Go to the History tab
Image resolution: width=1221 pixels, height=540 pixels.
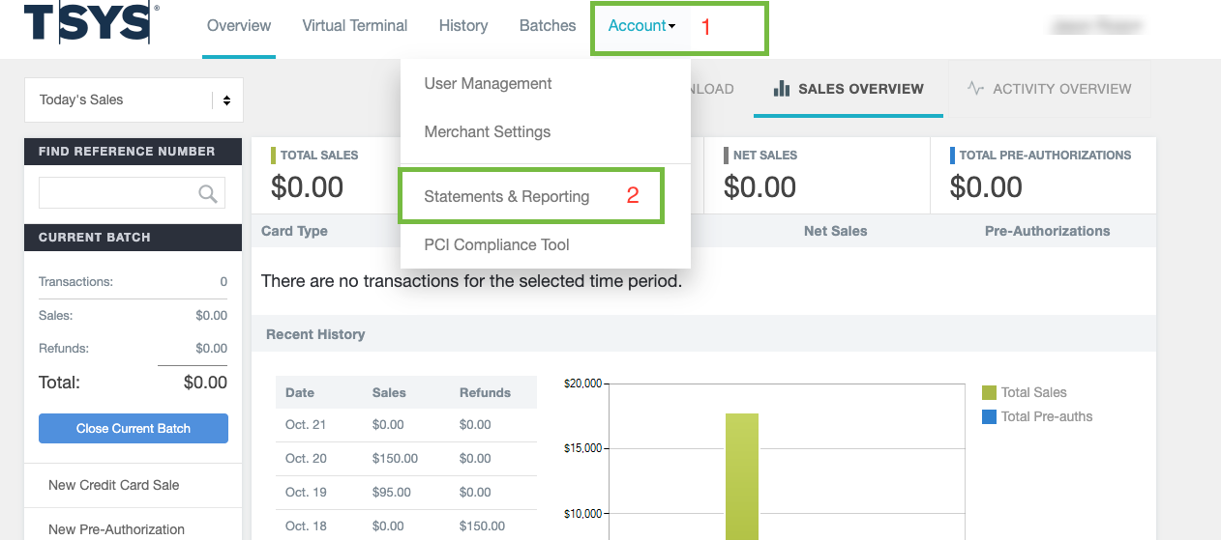coord(463,26)
